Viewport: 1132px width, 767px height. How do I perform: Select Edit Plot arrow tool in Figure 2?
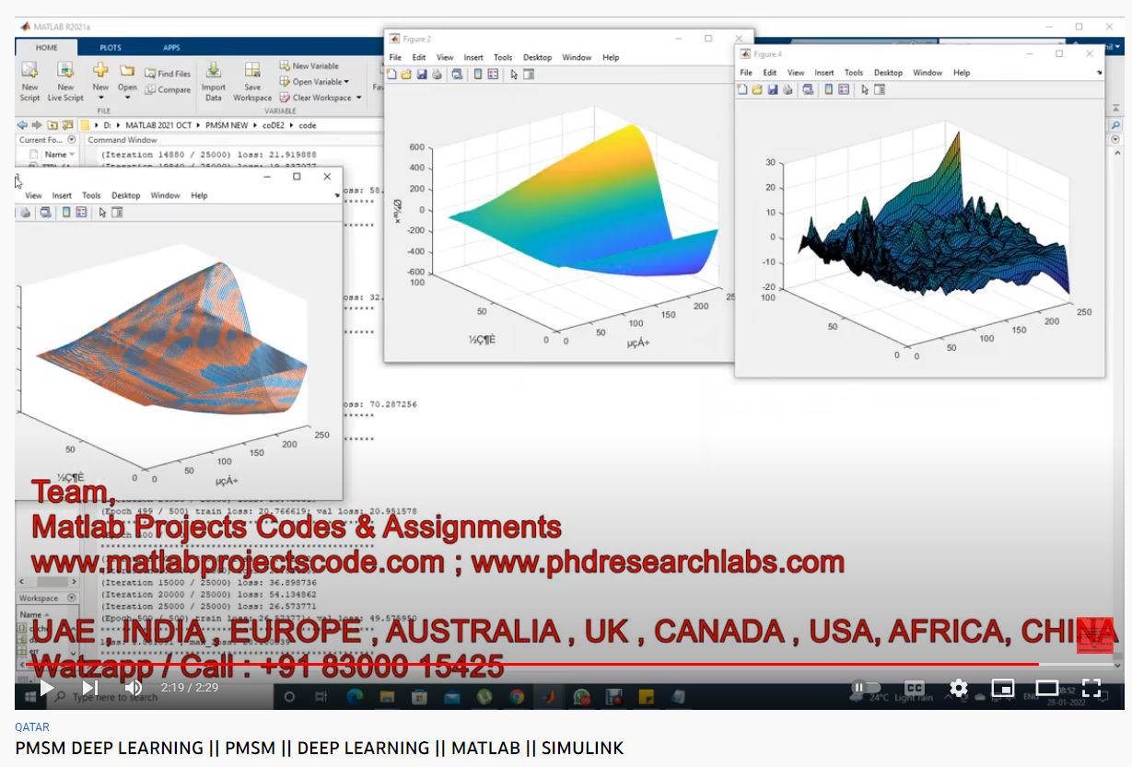pos(514,75)
